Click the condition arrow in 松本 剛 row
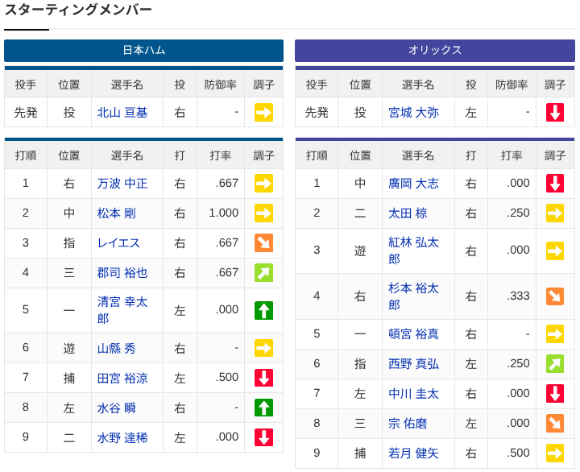Viewport: 580px width, 472px height. tap(263, 213)
